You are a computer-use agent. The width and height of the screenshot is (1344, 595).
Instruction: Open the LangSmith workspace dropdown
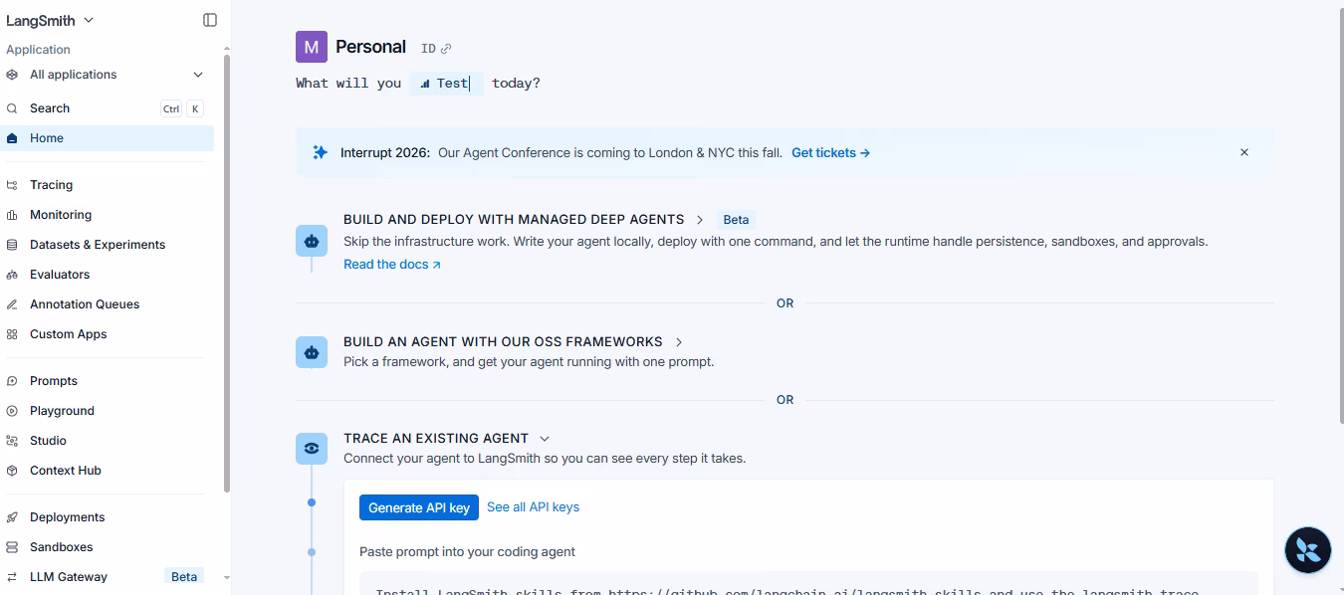(50, 20)
